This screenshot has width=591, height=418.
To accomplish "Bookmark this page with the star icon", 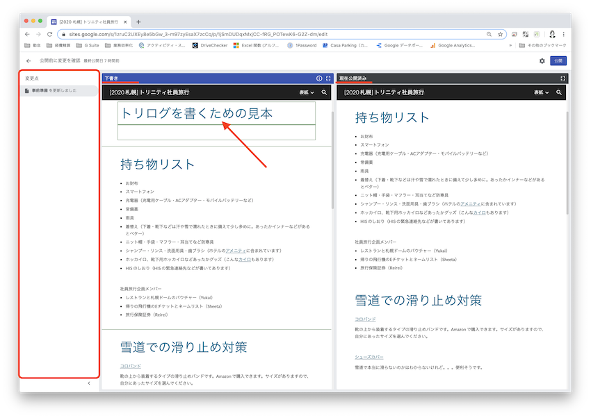I will (500, 34).
